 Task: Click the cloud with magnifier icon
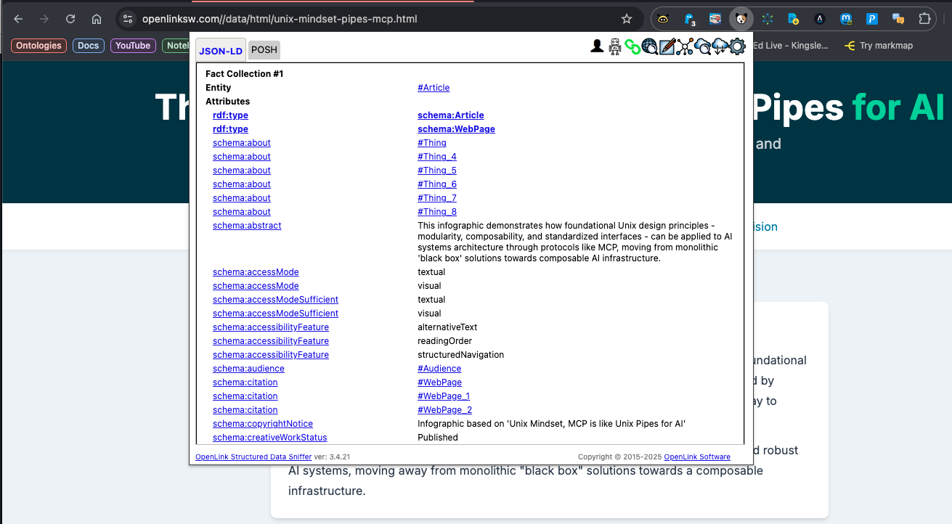702,47
